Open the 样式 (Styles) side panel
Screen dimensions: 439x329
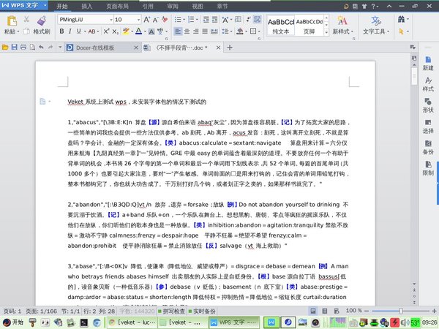coord(428,82)
